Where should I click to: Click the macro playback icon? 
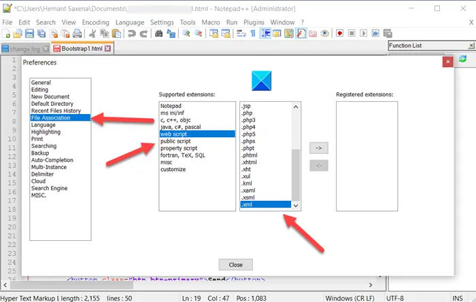coord(363,33)
